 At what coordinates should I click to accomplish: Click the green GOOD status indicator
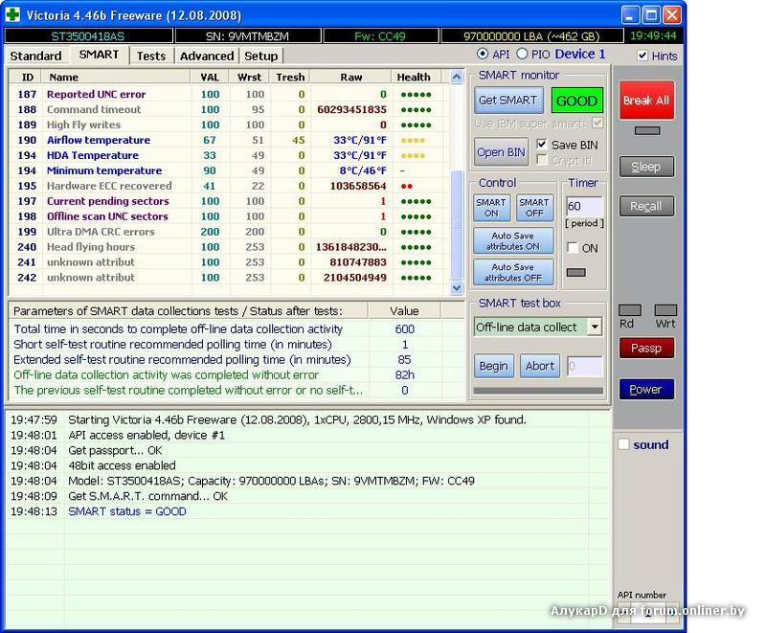(576, 101)
